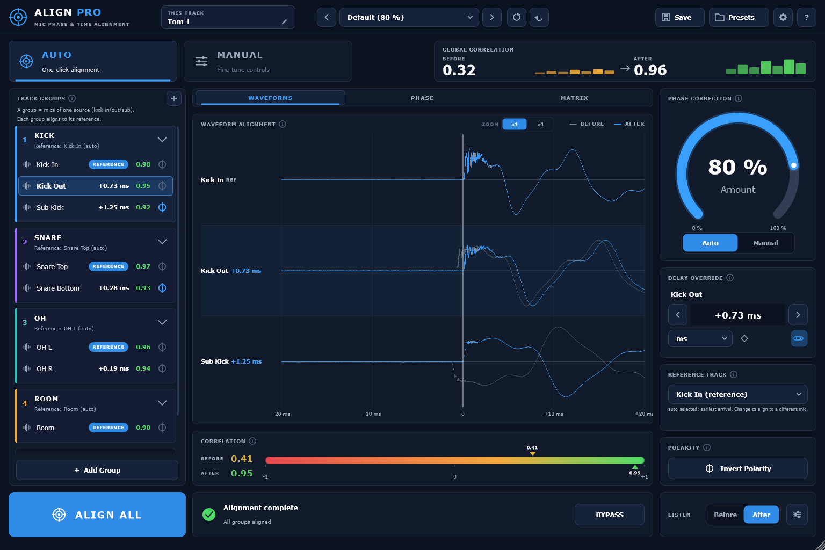Screen dimensions: 825x550
Task: Toggle polarity on OH R row
Action: point(162,368)
